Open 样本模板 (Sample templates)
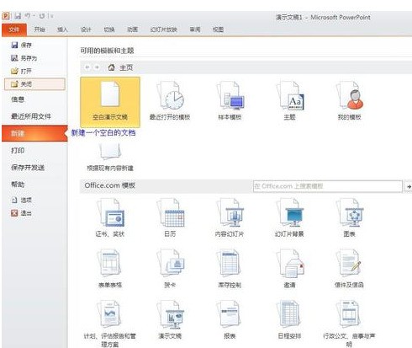412x348 pixels. click(230, 101)
